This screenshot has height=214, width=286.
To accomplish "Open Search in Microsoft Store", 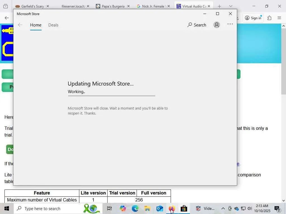I will coord(197,25).
